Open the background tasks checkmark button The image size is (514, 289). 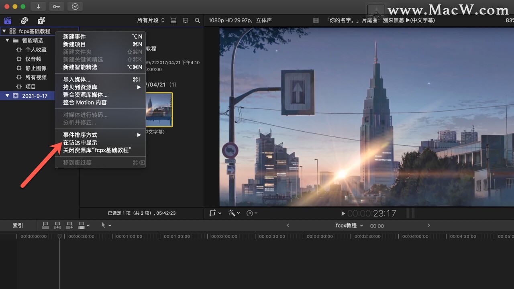click(75, 6)
